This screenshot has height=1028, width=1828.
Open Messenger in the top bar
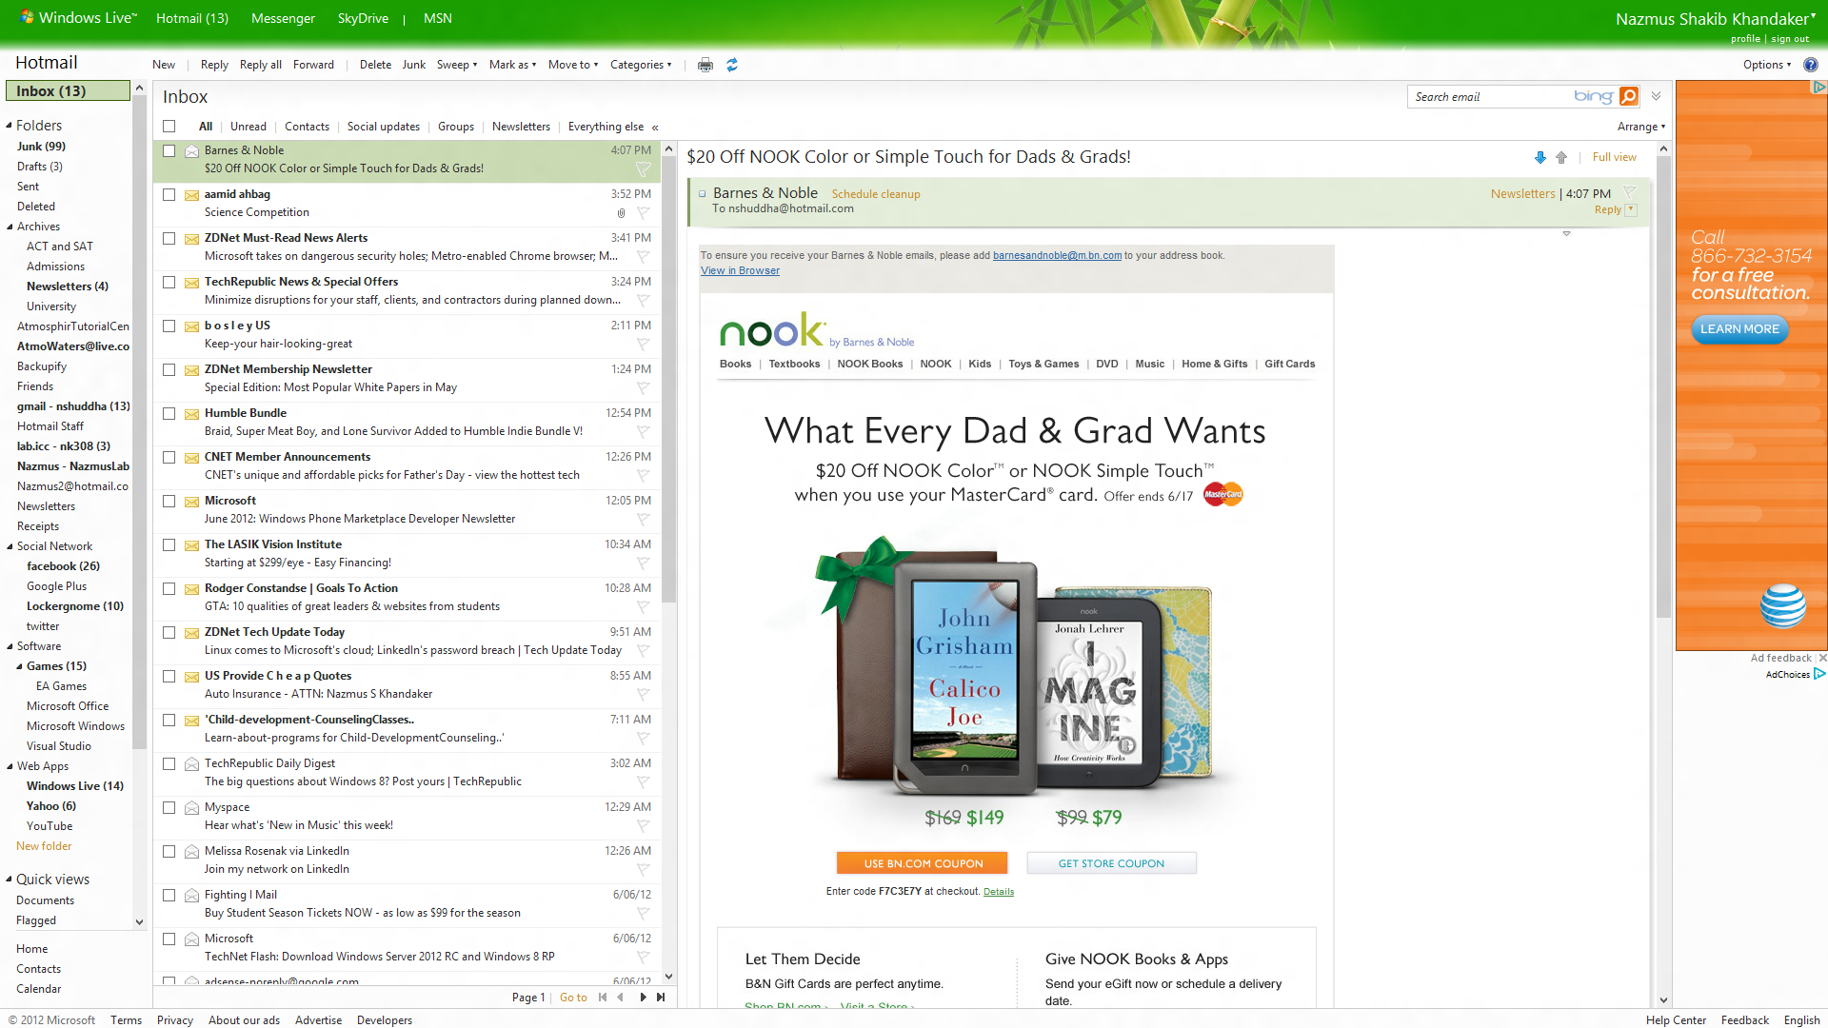tap(283, 18)
